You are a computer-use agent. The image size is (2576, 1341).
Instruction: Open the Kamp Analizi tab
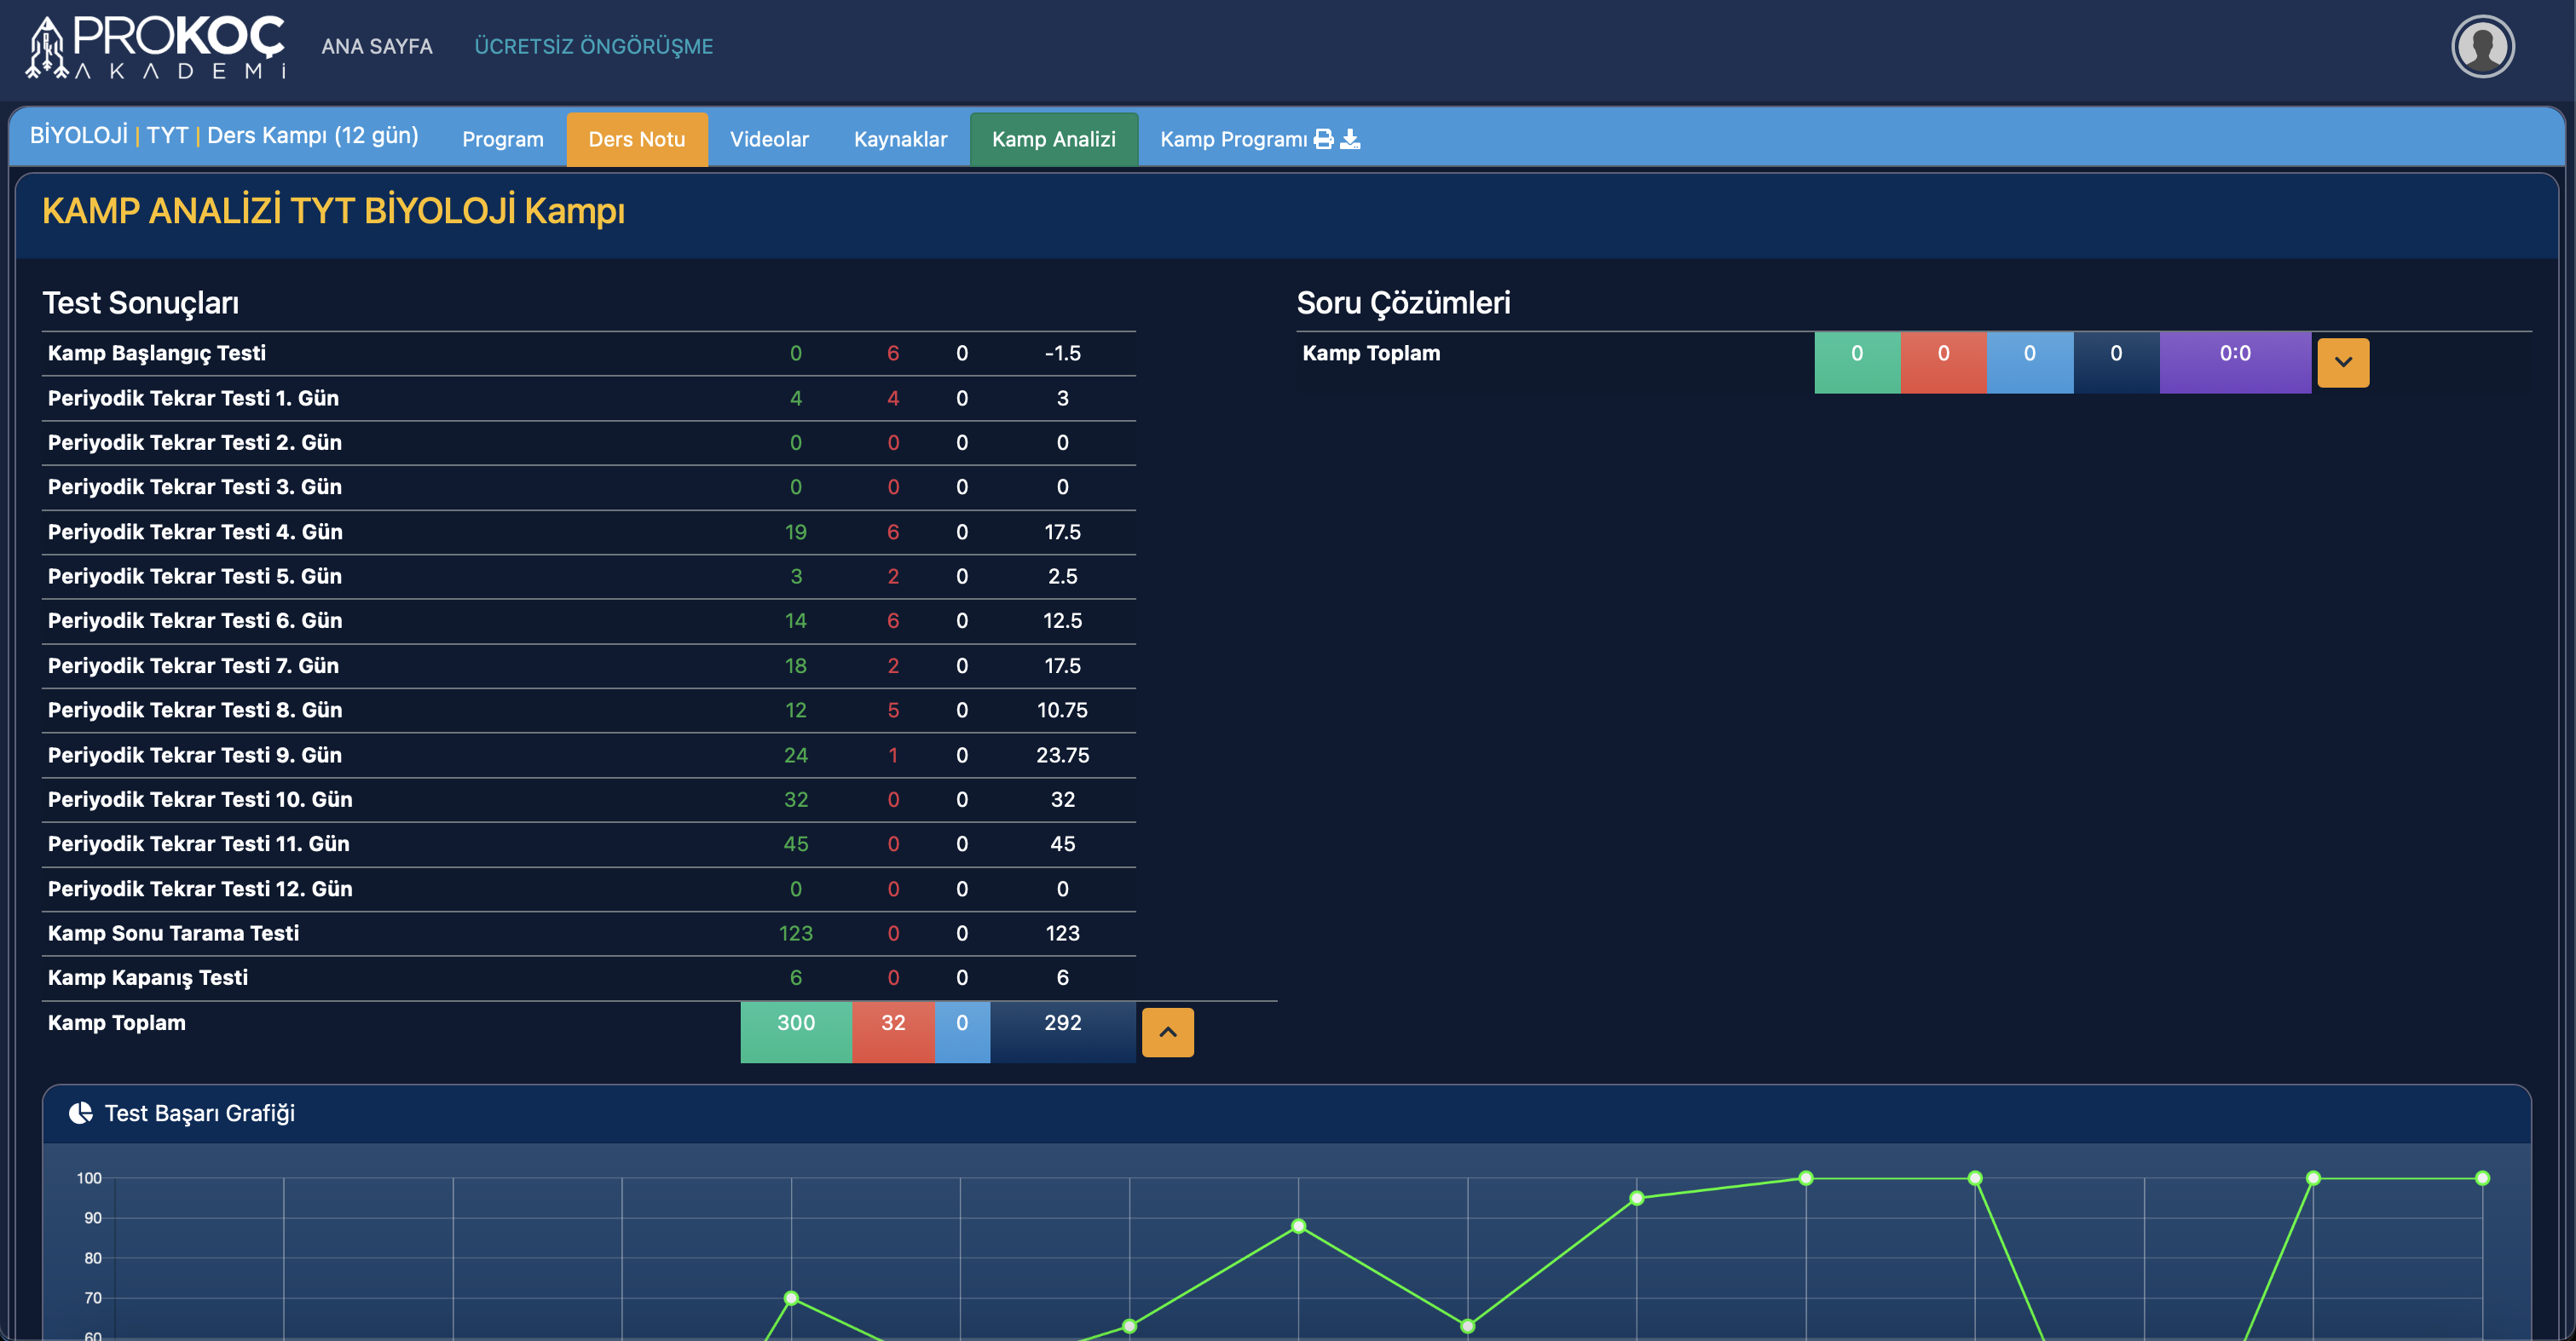coord(1053,139)
